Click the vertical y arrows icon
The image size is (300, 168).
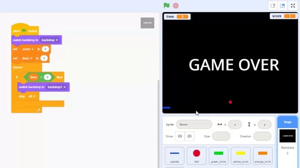point(249,125)
